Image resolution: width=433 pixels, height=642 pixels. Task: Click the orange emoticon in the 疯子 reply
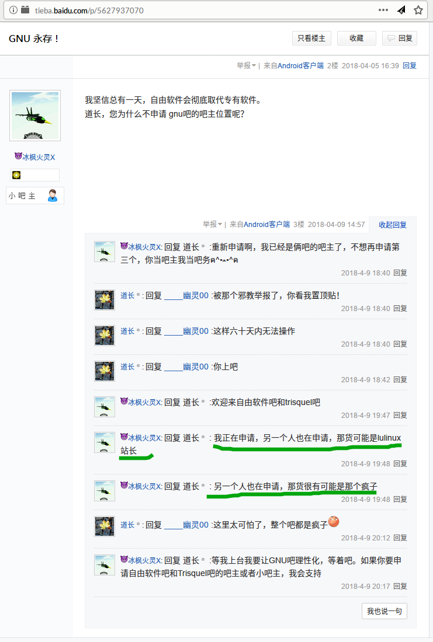pyautogui.click(x=334, y=521)
